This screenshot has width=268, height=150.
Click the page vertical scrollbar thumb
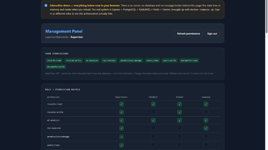coord(266,17)
